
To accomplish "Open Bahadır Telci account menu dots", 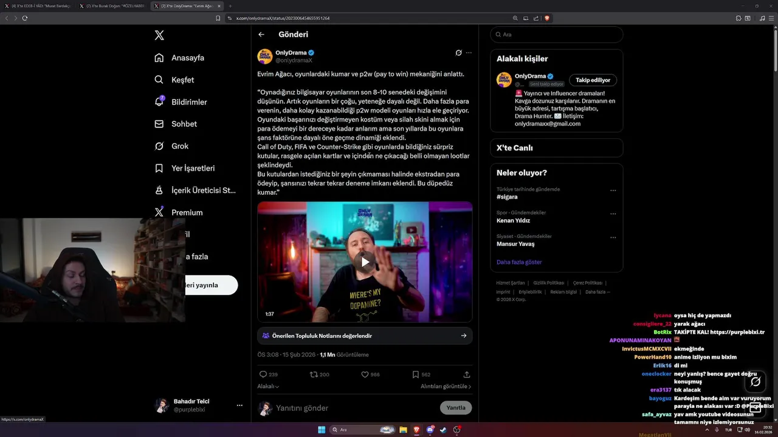I will point(239,405).
